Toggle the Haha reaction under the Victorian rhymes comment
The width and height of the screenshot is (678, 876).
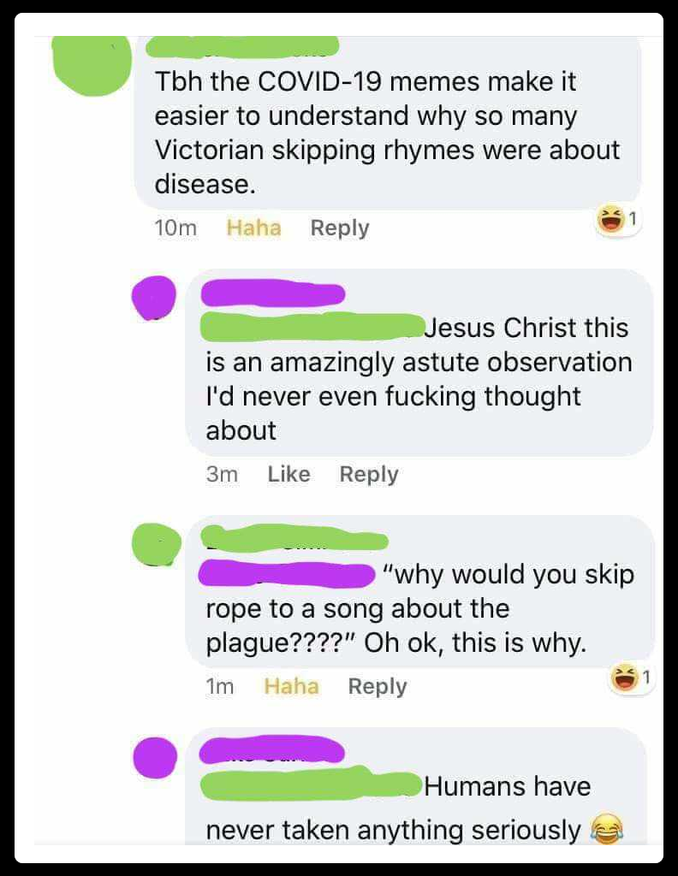(253, 228)
